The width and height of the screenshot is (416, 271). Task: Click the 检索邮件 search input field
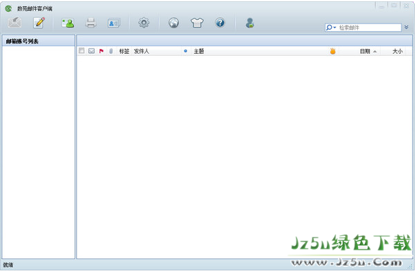pos(370,28)
